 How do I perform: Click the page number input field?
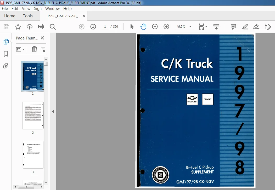(105, 27)
